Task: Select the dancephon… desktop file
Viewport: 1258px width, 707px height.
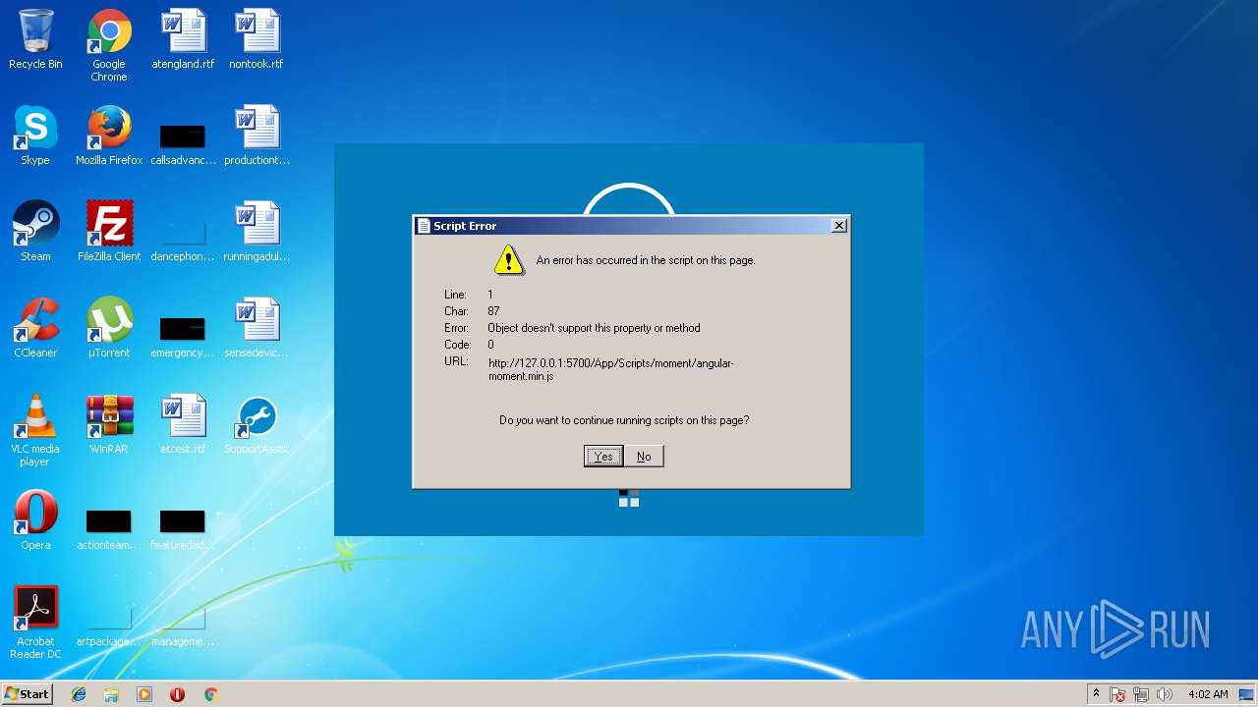Action: pos(183,239)
